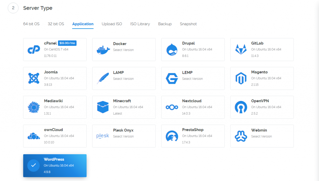Select the Nextcloud application title
This screenshot has width=319, height=181.
(192, 101)
